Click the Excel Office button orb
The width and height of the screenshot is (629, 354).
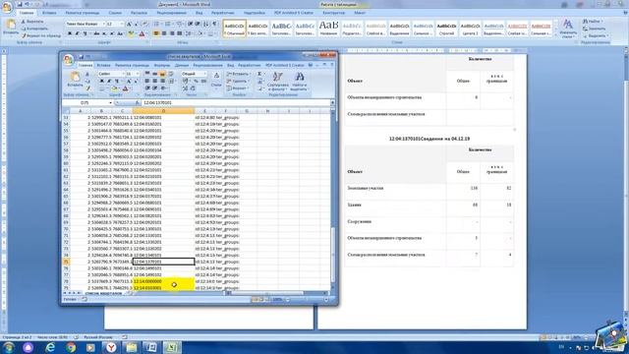coord(68,60)
